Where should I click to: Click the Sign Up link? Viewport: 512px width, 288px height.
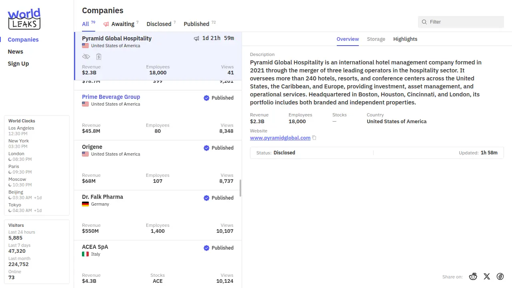[18, 64]
